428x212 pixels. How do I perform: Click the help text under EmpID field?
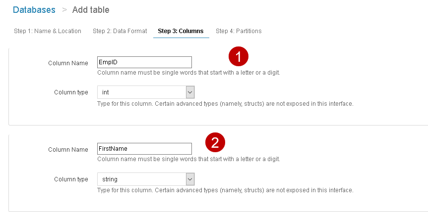[188, 73]
